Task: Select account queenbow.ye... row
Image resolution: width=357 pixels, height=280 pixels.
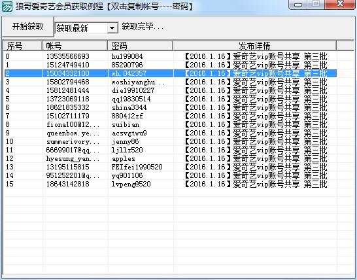Action: point(170,133)
